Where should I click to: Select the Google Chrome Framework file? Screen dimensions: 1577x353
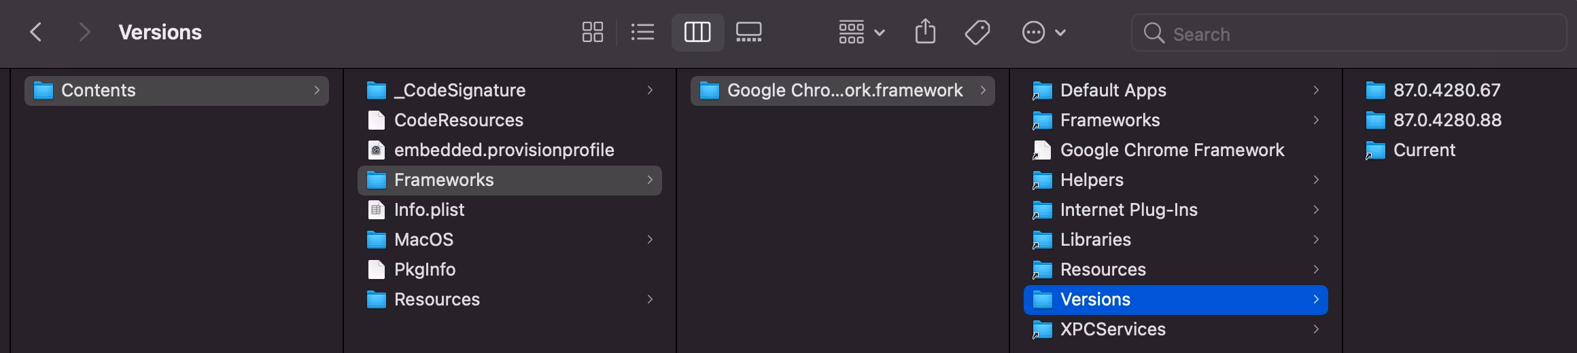1172,150
